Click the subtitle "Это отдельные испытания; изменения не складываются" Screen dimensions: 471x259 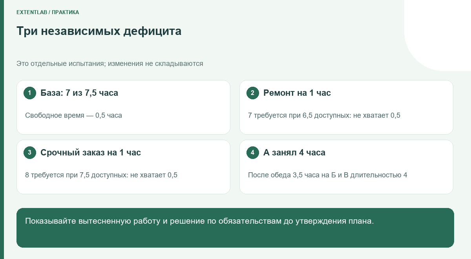click(x=110, y=63)
